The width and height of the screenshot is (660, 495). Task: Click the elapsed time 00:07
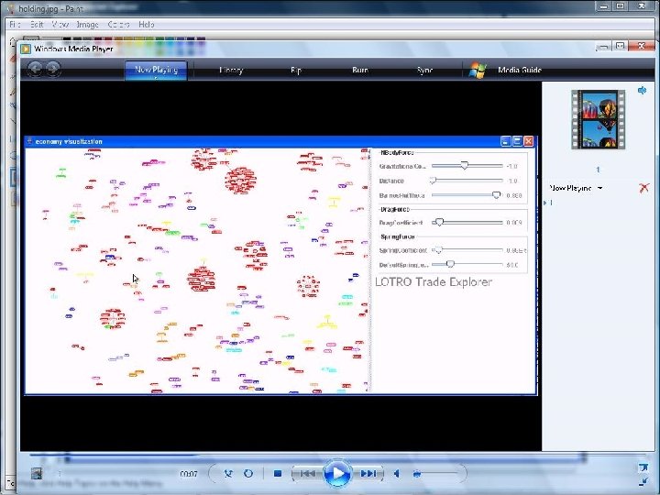(189, 474)
